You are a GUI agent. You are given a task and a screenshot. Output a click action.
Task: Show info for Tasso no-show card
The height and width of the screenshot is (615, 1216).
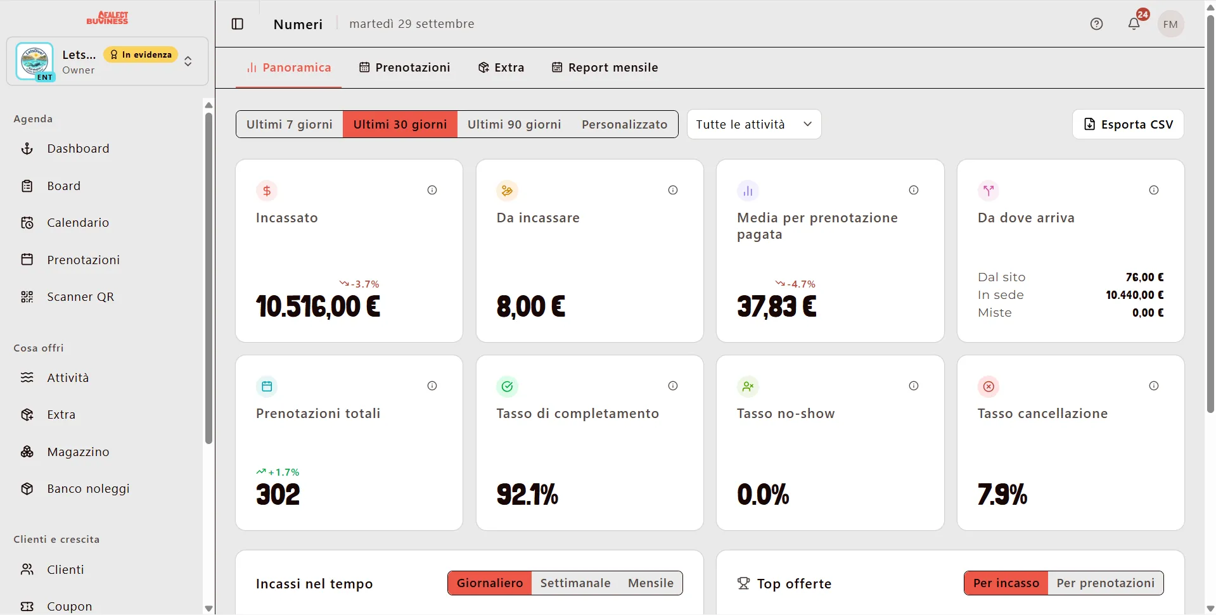(x=914, y=386)
